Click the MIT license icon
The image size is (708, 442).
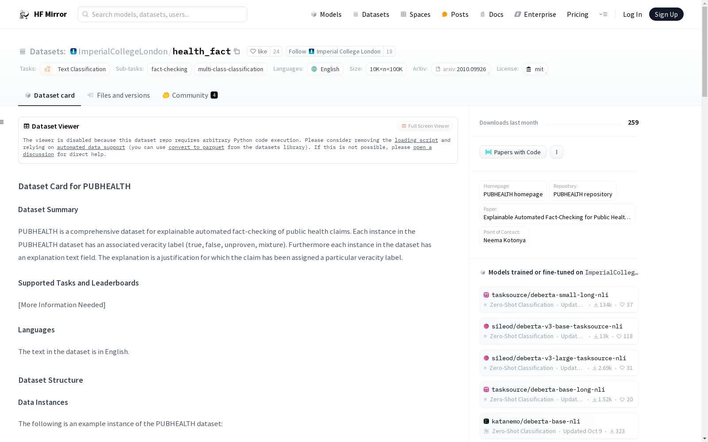tap(529, 69)
